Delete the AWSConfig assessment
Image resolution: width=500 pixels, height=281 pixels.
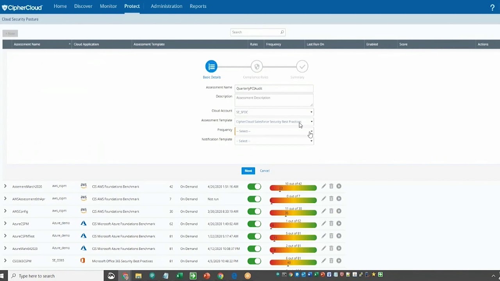[331, 211]
